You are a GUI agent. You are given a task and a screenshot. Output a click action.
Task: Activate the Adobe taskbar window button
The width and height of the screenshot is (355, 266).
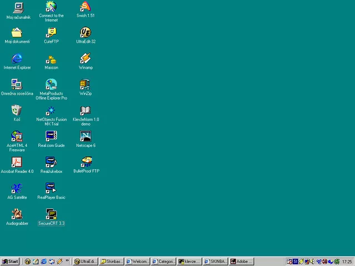pos(241,262)
